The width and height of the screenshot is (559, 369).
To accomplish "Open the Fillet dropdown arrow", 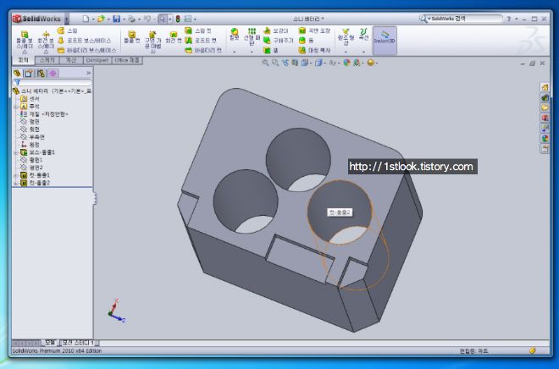I will (235, 52).
